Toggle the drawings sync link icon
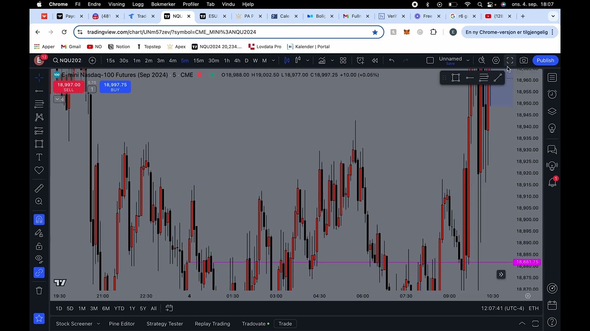This screenshot has height=331, width=590. [x=39, y=273]
